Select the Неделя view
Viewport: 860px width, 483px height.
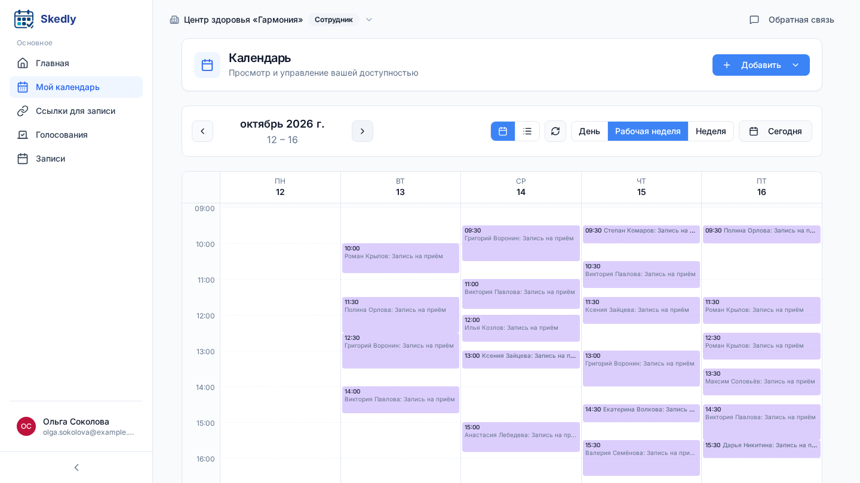point(711,131)
